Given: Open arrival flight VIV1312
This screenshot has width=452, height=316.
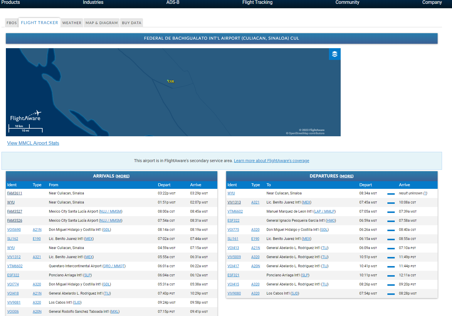Looking at the screenshot, I should point(14,257).
